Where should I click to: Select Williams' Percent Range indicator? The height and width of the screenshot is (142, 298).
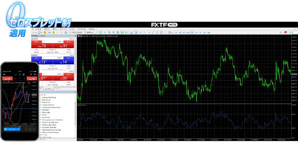tap(50, 132)
